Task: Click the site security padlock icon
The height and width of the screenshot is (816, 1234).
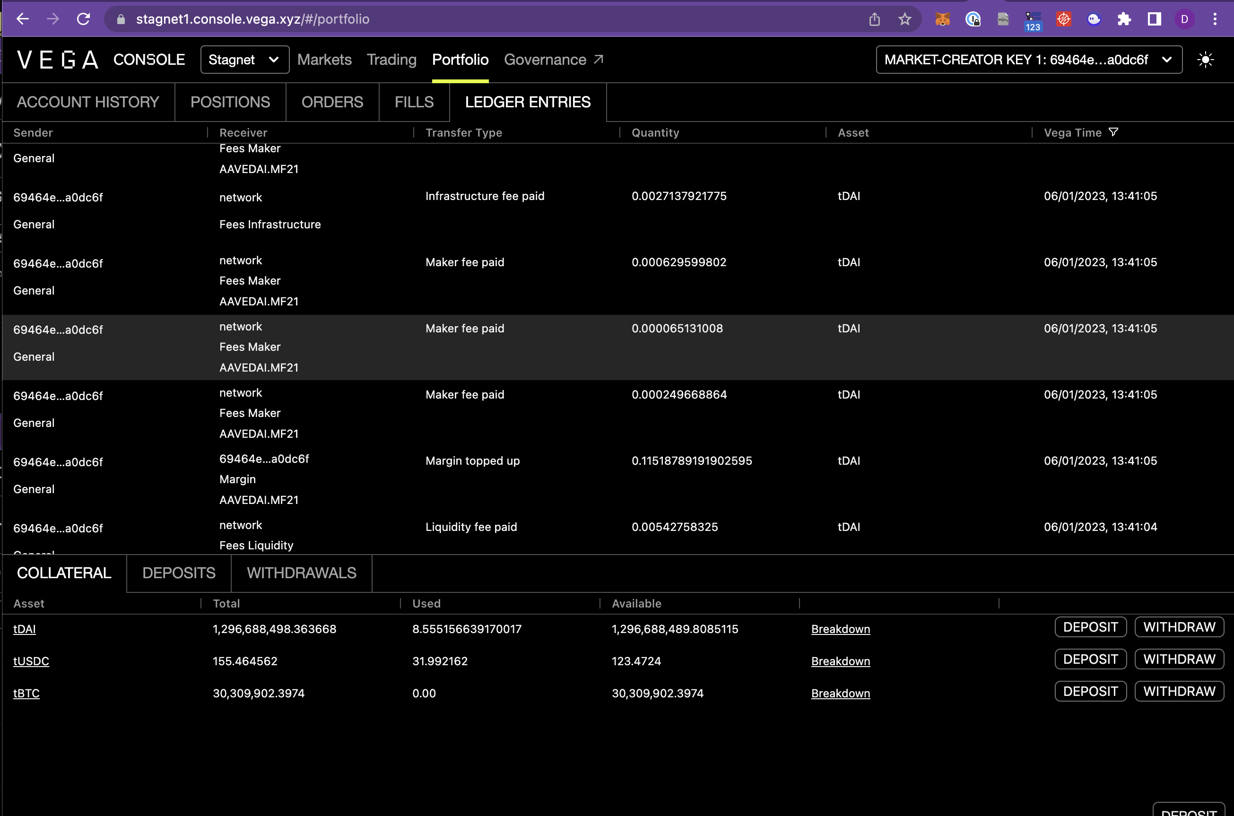Action: (x=121, y=19)
